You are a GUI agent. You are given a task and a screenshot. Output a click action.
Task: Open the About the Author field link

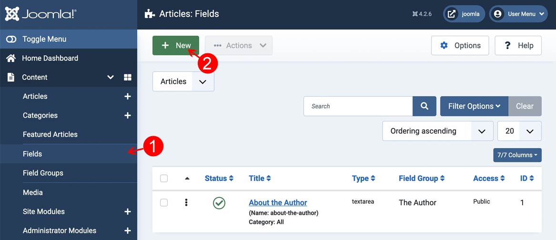[x=278, y=202]
